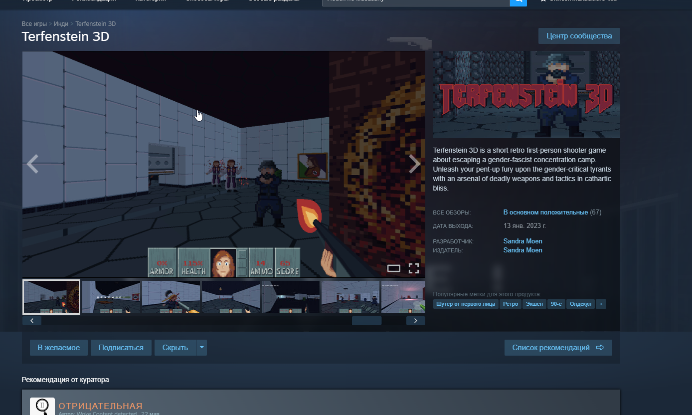Open the Sandra Moen developer link
Screen dimensions: 692x415
pos(523,241)
